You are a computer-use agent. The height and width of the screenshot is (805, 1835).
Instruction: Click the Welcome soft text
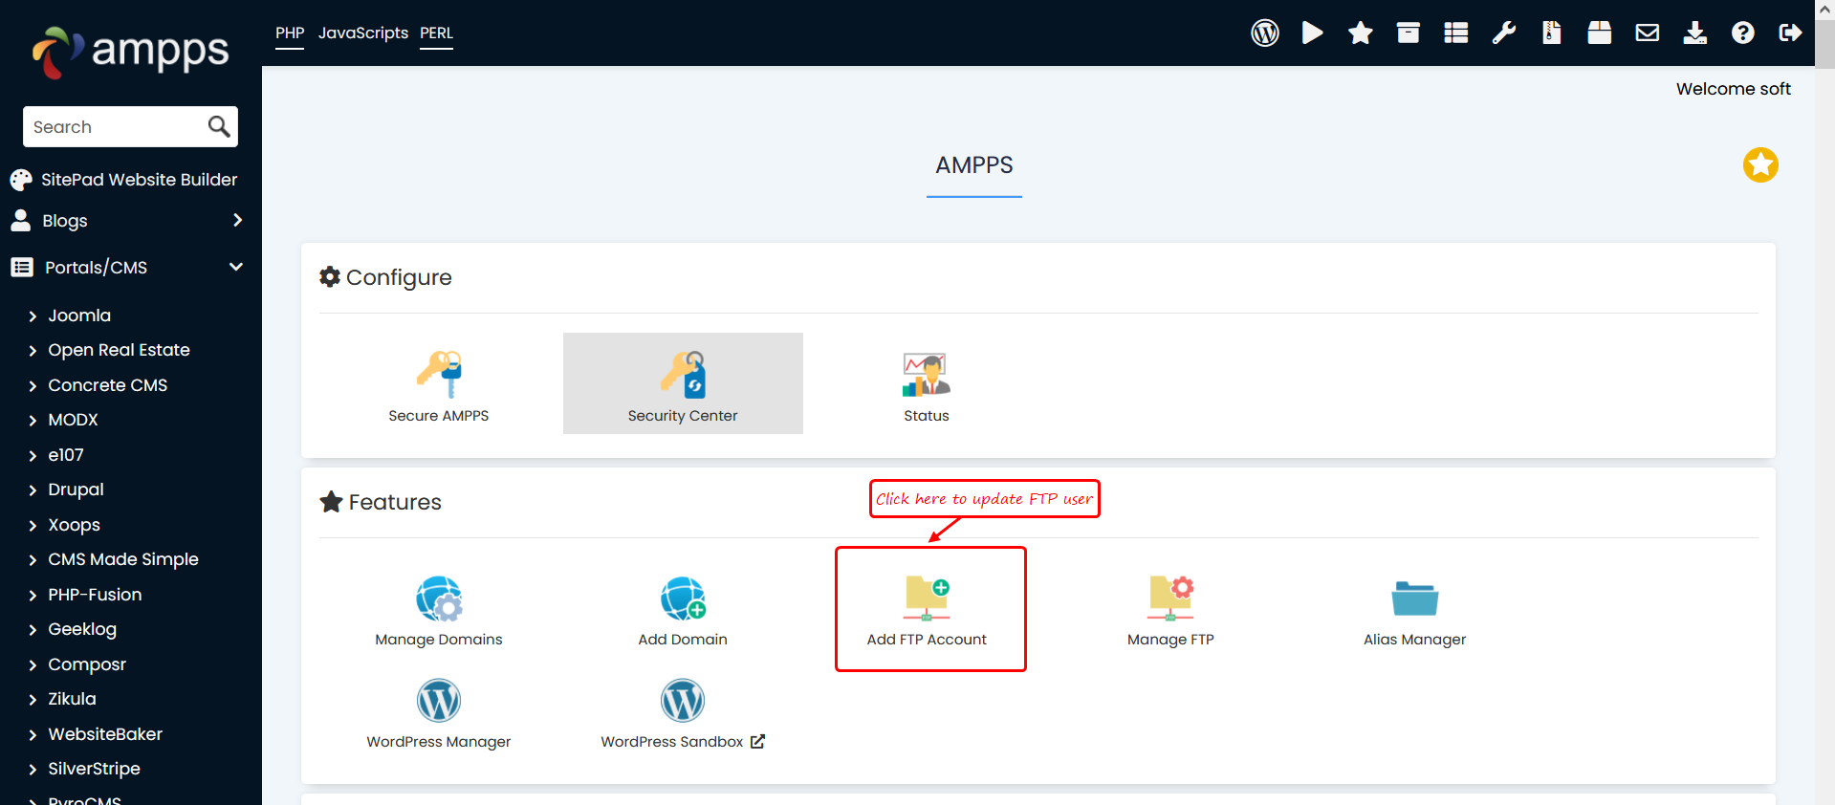pyautogui.click(x=1733, y=89)
